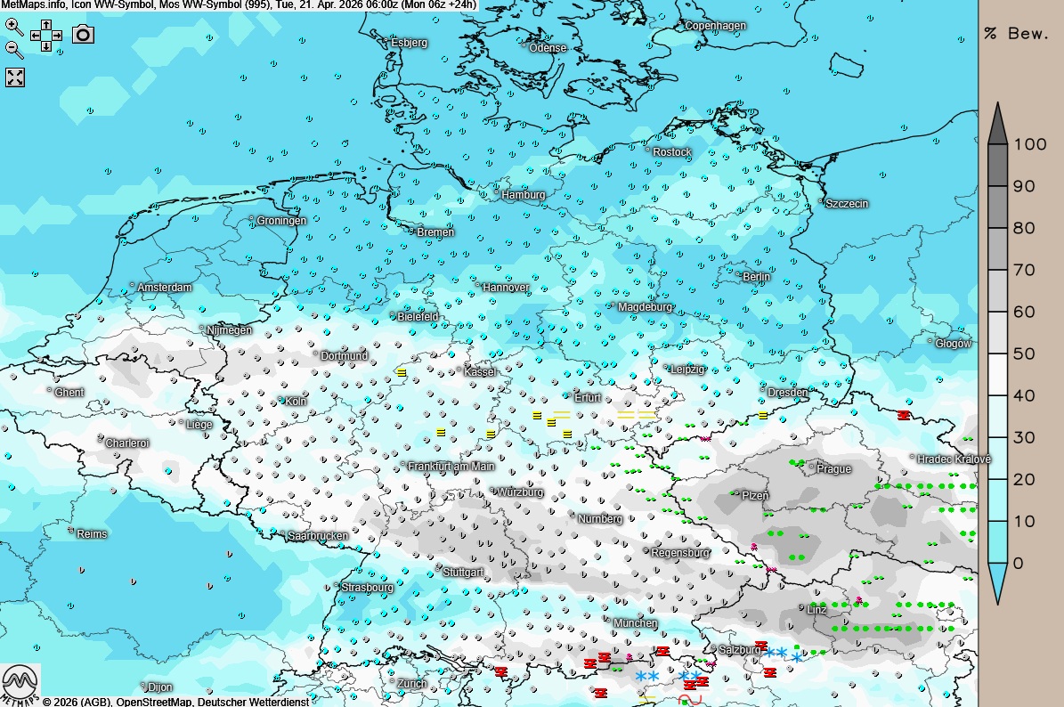This screenshot has height=707, width=1064.
Task: Click the OpenStreetMap attribution text
Action: (155, 702)
